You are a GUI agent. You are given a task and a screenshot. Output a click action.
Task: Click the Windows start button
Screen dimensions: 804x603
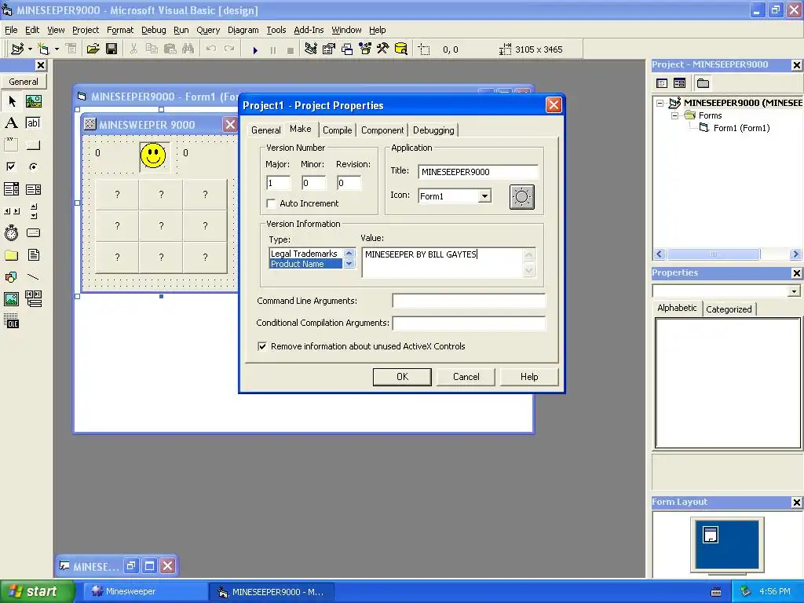click(x=37, y=591)
